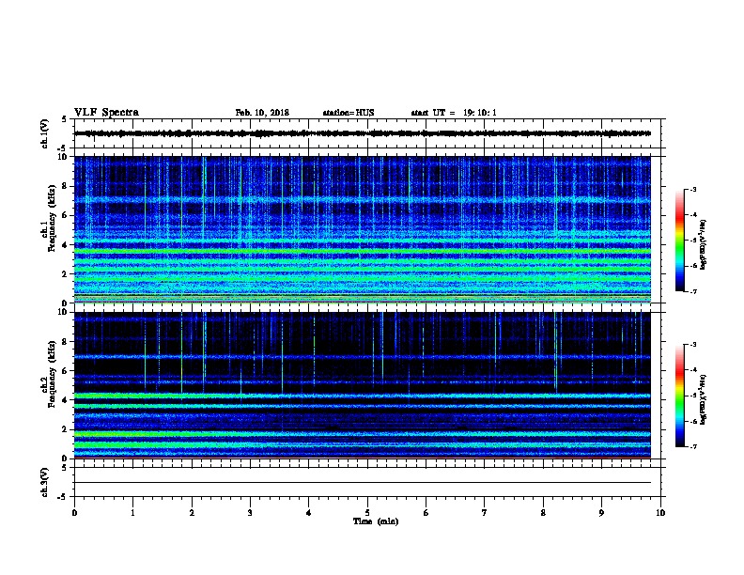The height and width of the screenshot is (575, 744).
Task: Click the ch.2 "Frequency (kHz)" axis label
Action: [52, 373]
